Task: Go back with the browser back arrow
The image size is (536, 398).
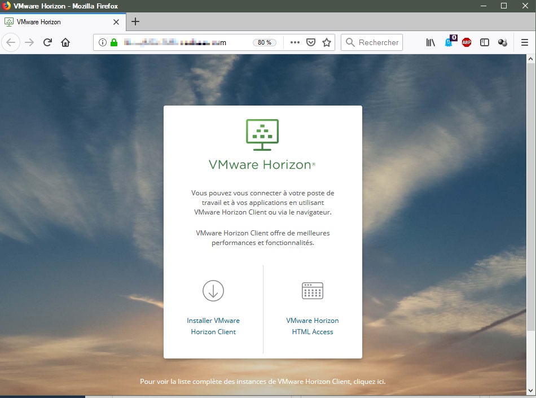Action: coord(11,42)
